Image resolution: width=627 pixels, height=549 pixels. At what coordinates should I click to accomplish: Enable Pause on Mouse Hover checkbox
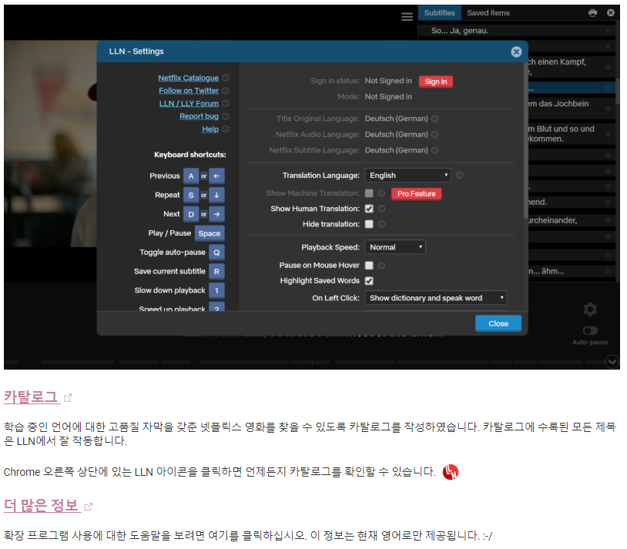point(369,266)
